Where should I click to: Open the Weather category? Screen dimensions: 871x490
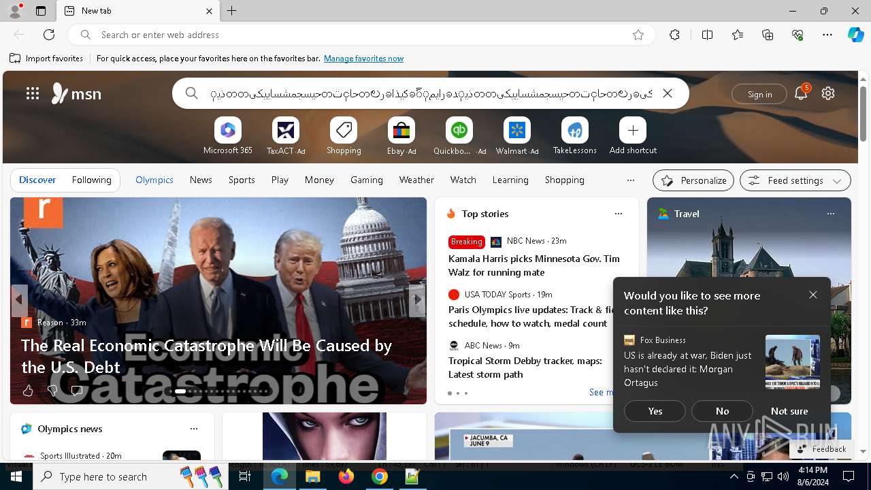pyautogui.click(x=416, y=180)
